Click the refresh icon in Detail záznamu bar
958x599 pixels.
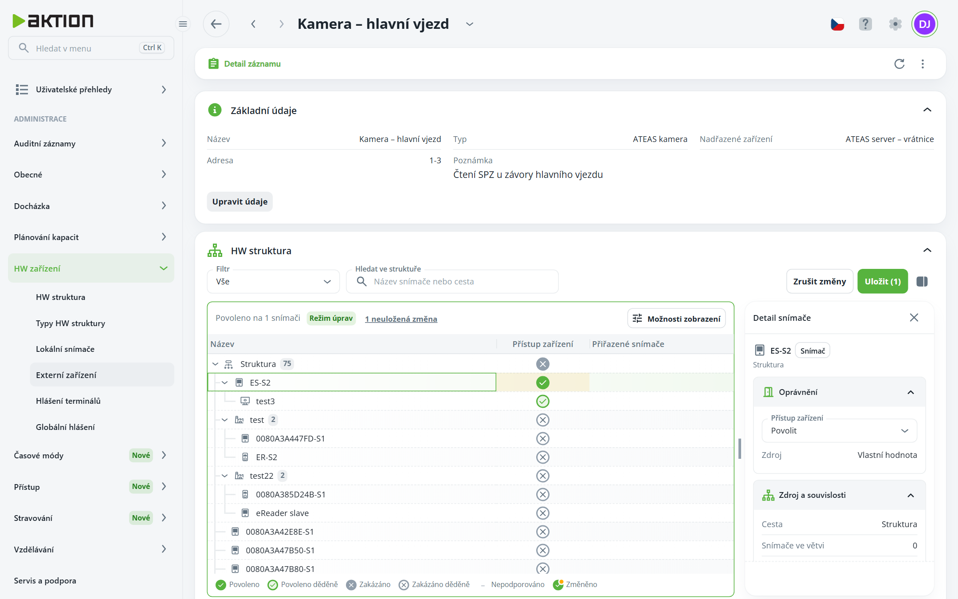pyautogui.click(x=899, y=64)
